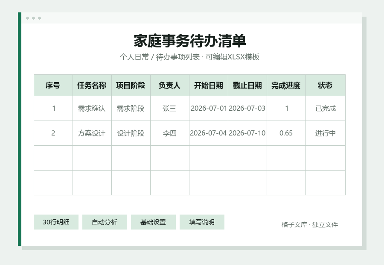This screenshot has height=265, width=384.
Task: Click the 设计阶段 cell
Action: pyautogui.click(x=131, y=133)
